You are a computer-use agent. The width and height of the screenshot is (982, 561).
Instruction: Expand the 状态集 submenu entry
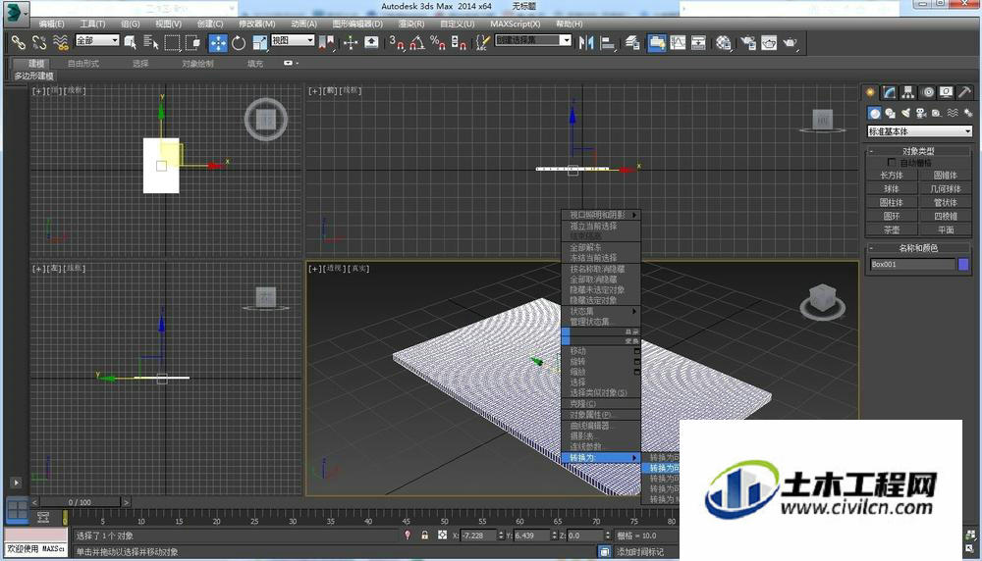pyautogui.click(x=601, y=311)
